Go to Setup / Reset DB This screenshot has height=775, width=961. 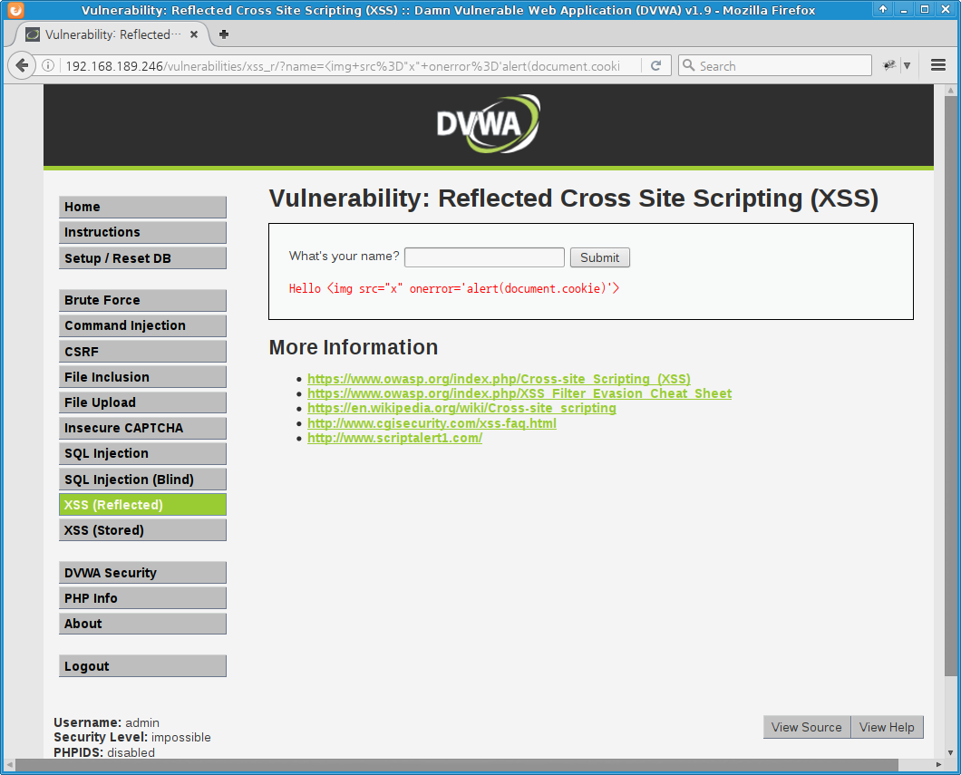pos(143,258)
